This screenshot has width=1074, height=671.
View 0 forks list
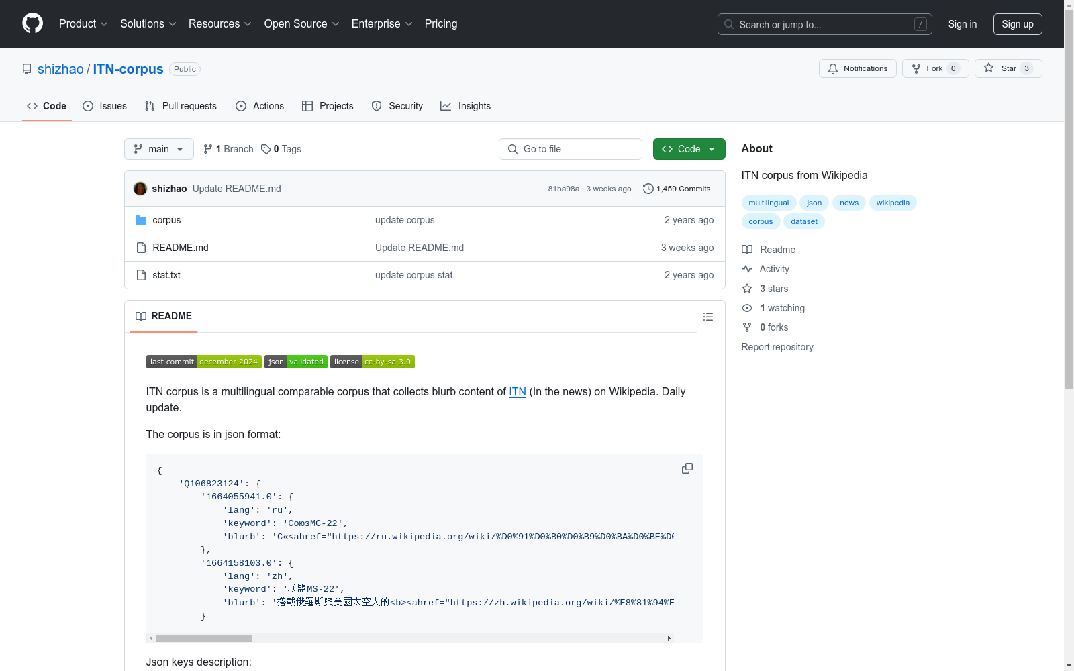pos(765,327)
